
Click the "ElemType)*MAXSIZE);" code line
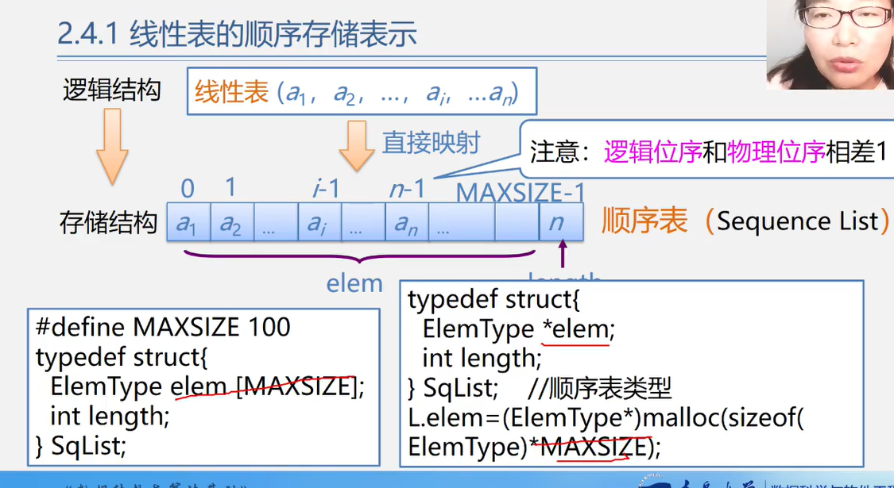pyautogui.click(x=534, y=448)
